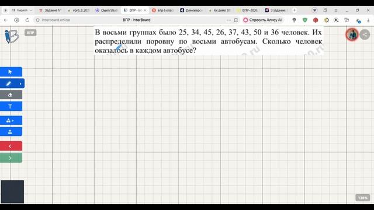Click the InterBoard logo
Viewport: 374px width, 210px height.
click(x=12, y=36)
